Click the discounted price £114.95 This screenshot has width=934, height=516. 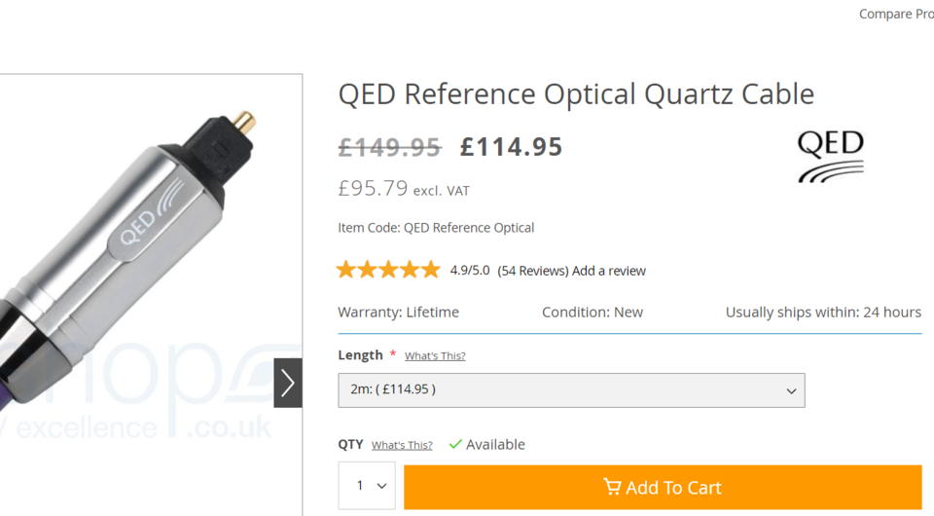point(511,147)
